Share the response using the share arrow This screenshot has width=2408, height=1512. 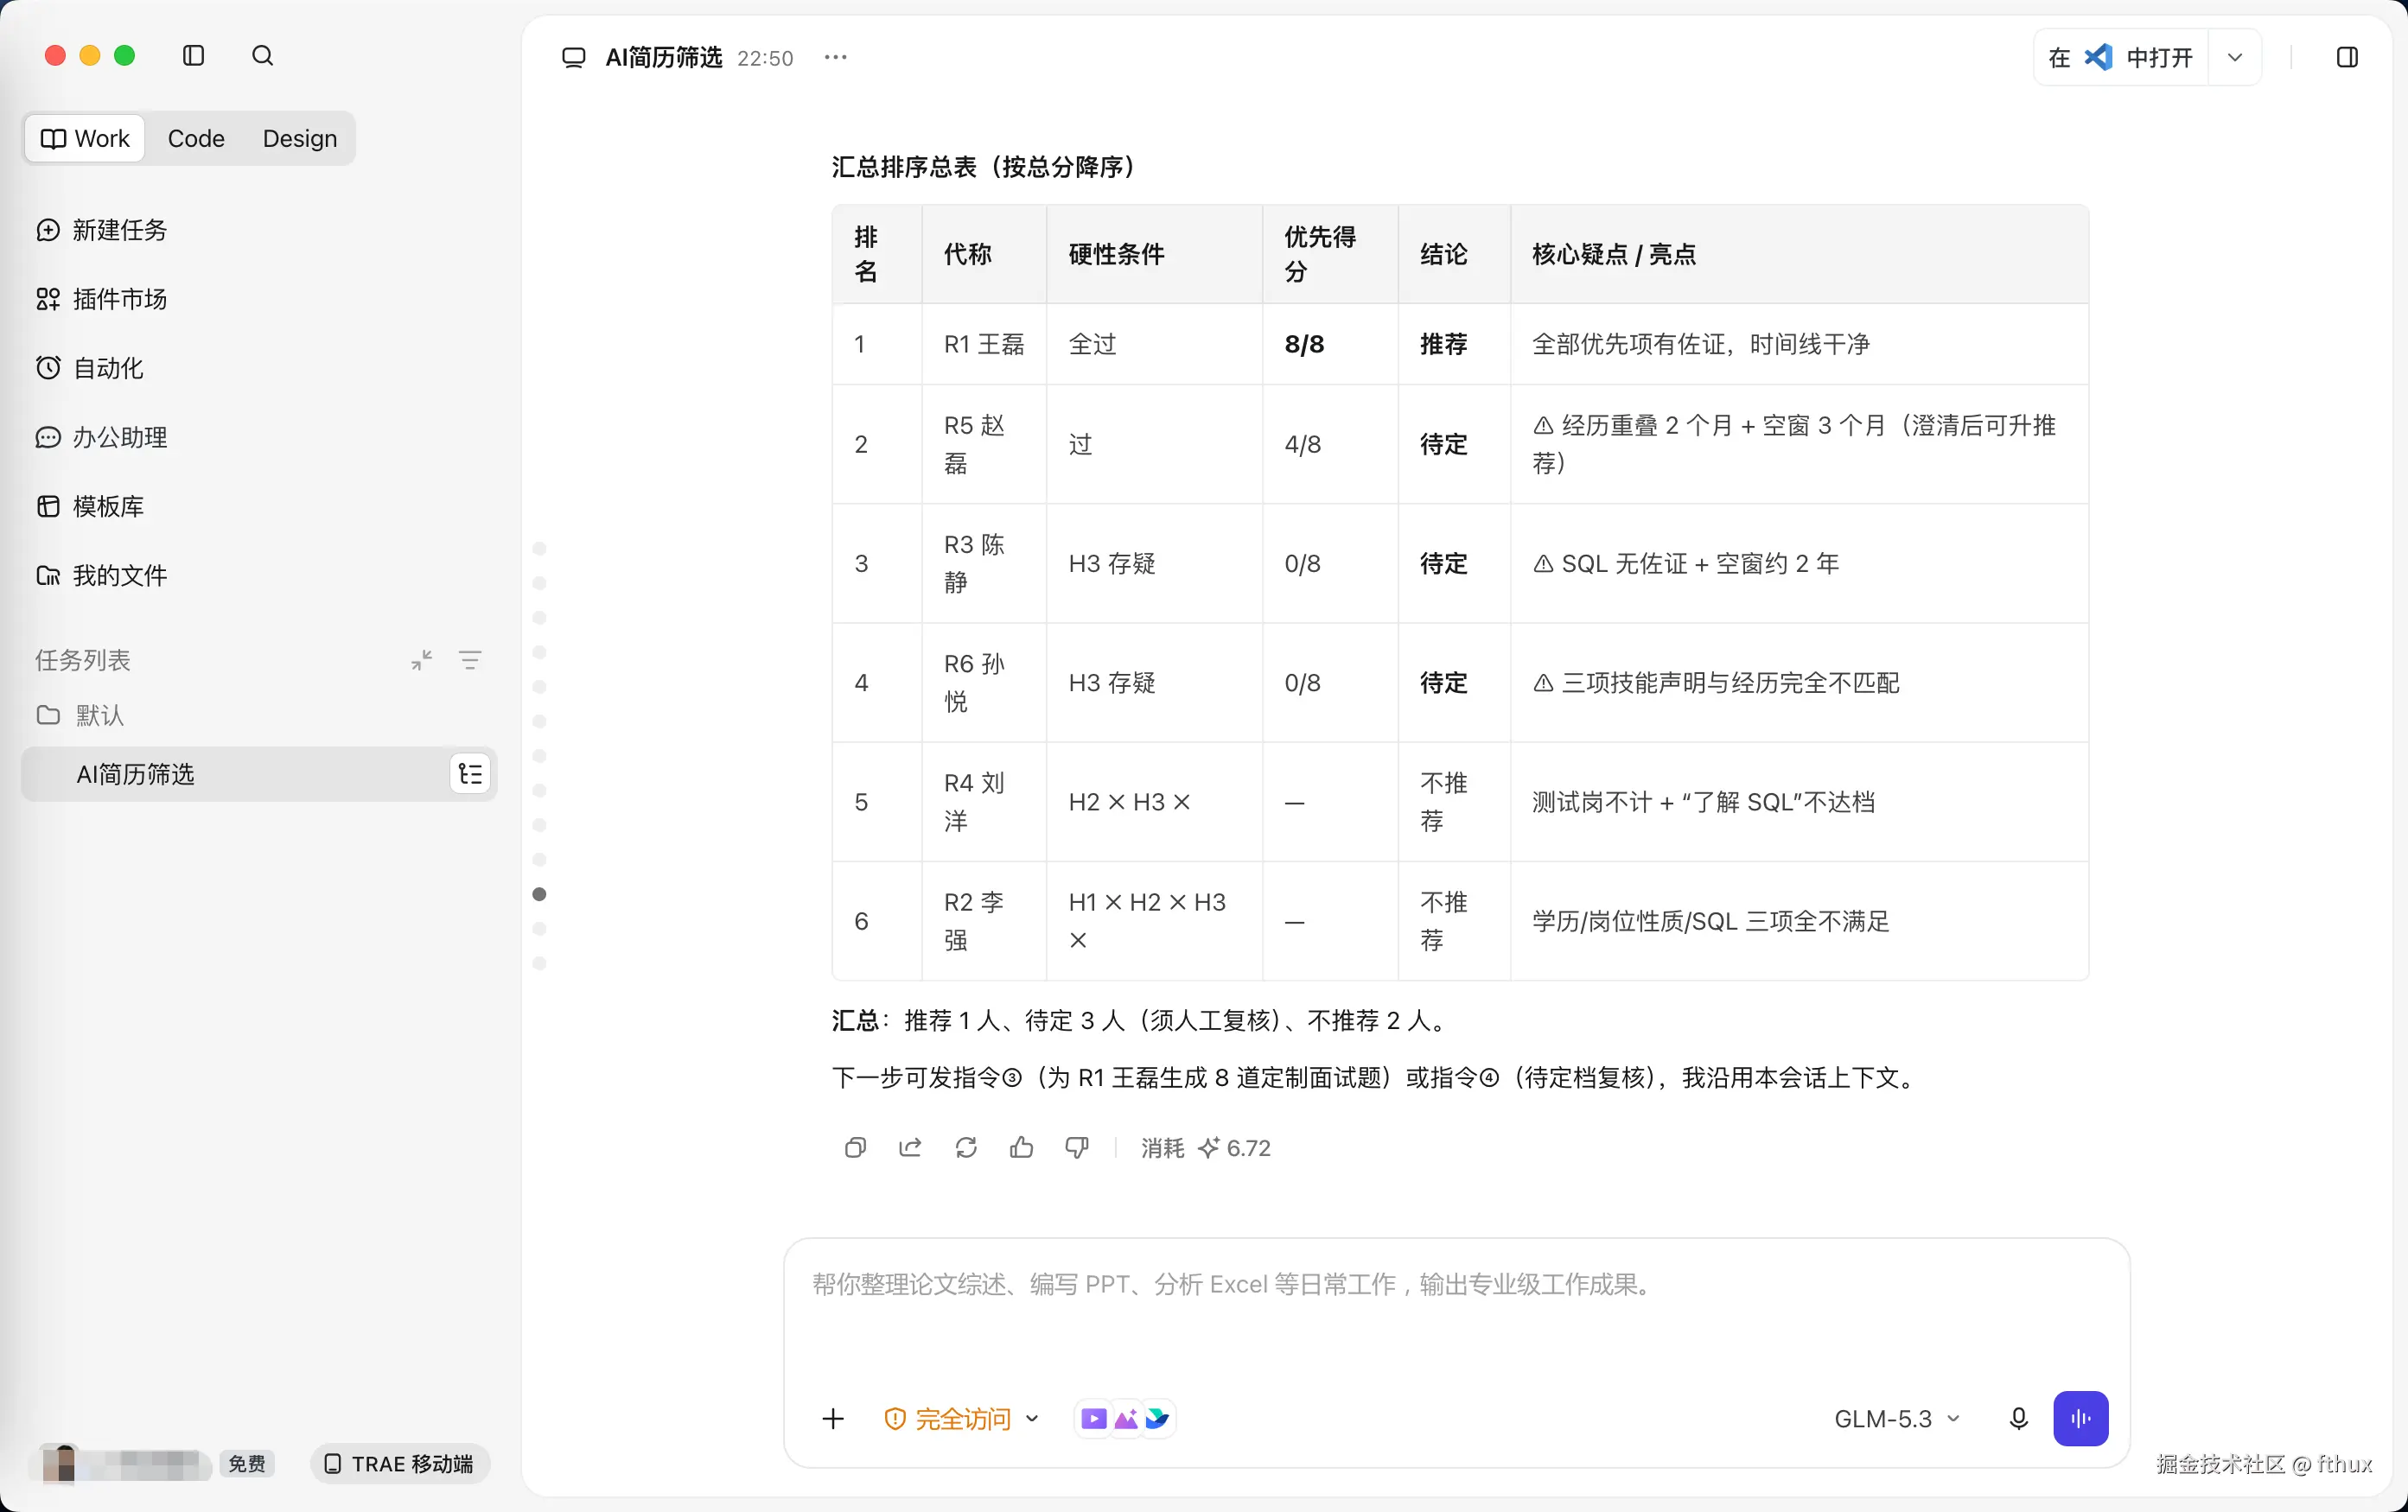click(x=910, y=1147)
